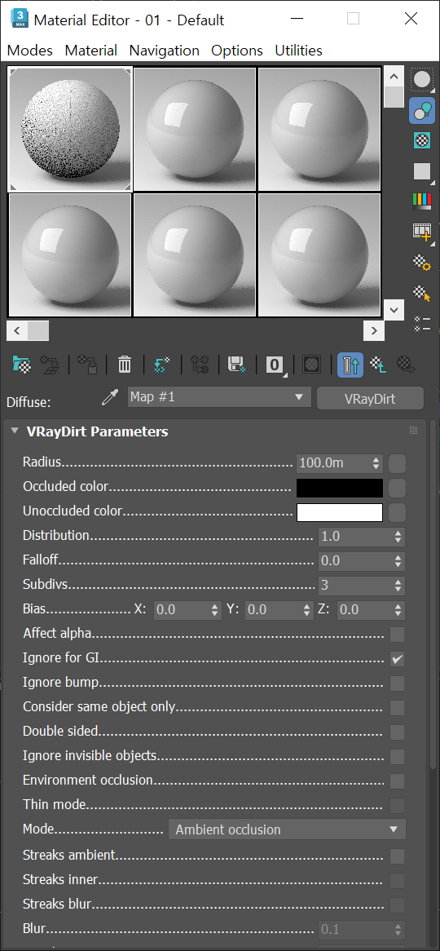Click the Unoccluded color map slot button

pyautogui.click(x=397, y=512)
